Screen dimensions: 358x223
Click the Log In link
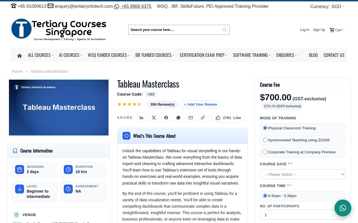(305, 30)
